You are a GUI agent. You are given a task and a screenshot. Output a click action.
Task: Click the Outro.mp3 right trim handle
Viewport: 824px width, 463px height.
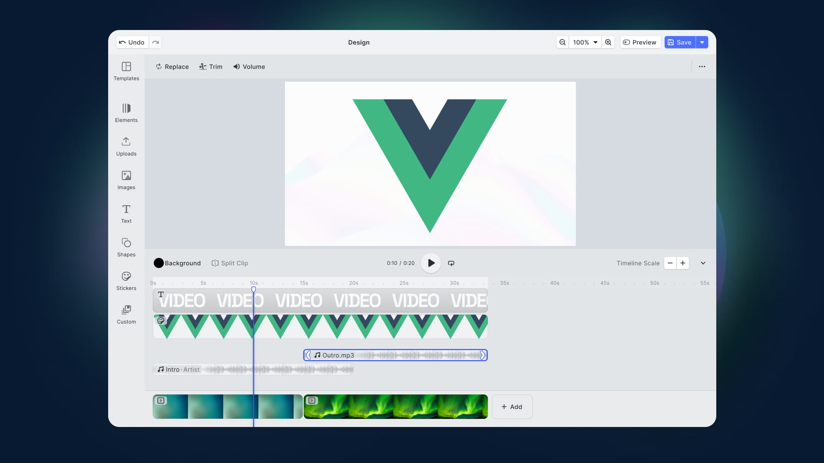[482, 355]
